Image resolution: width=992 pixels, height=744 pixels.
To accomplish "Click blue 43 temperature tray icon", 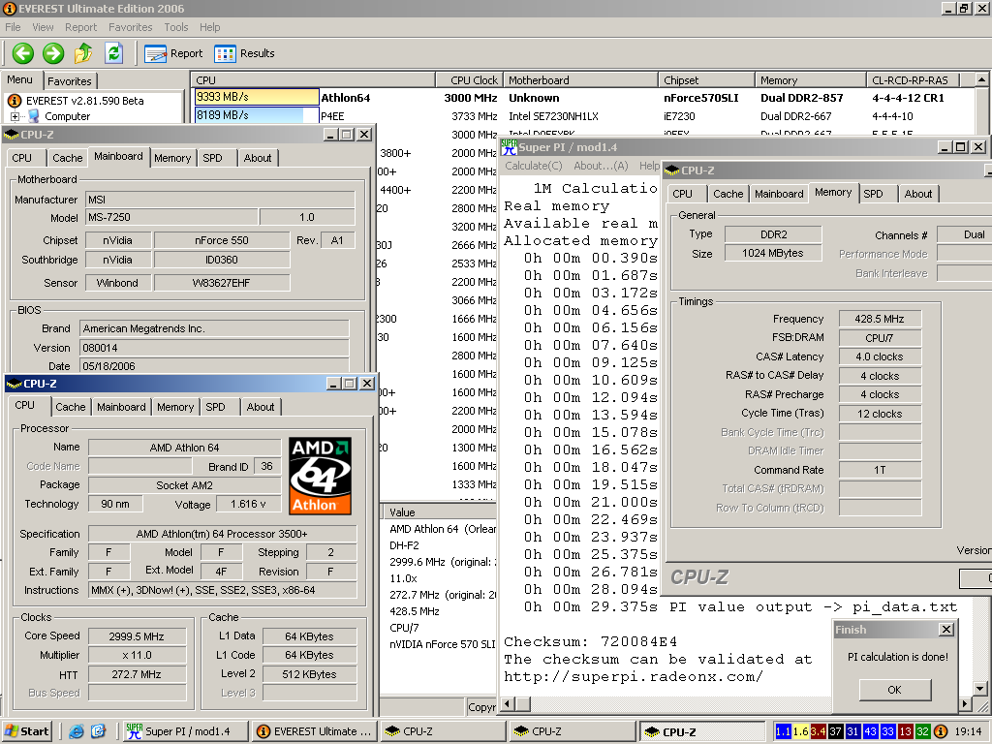I will coord(871,731).
